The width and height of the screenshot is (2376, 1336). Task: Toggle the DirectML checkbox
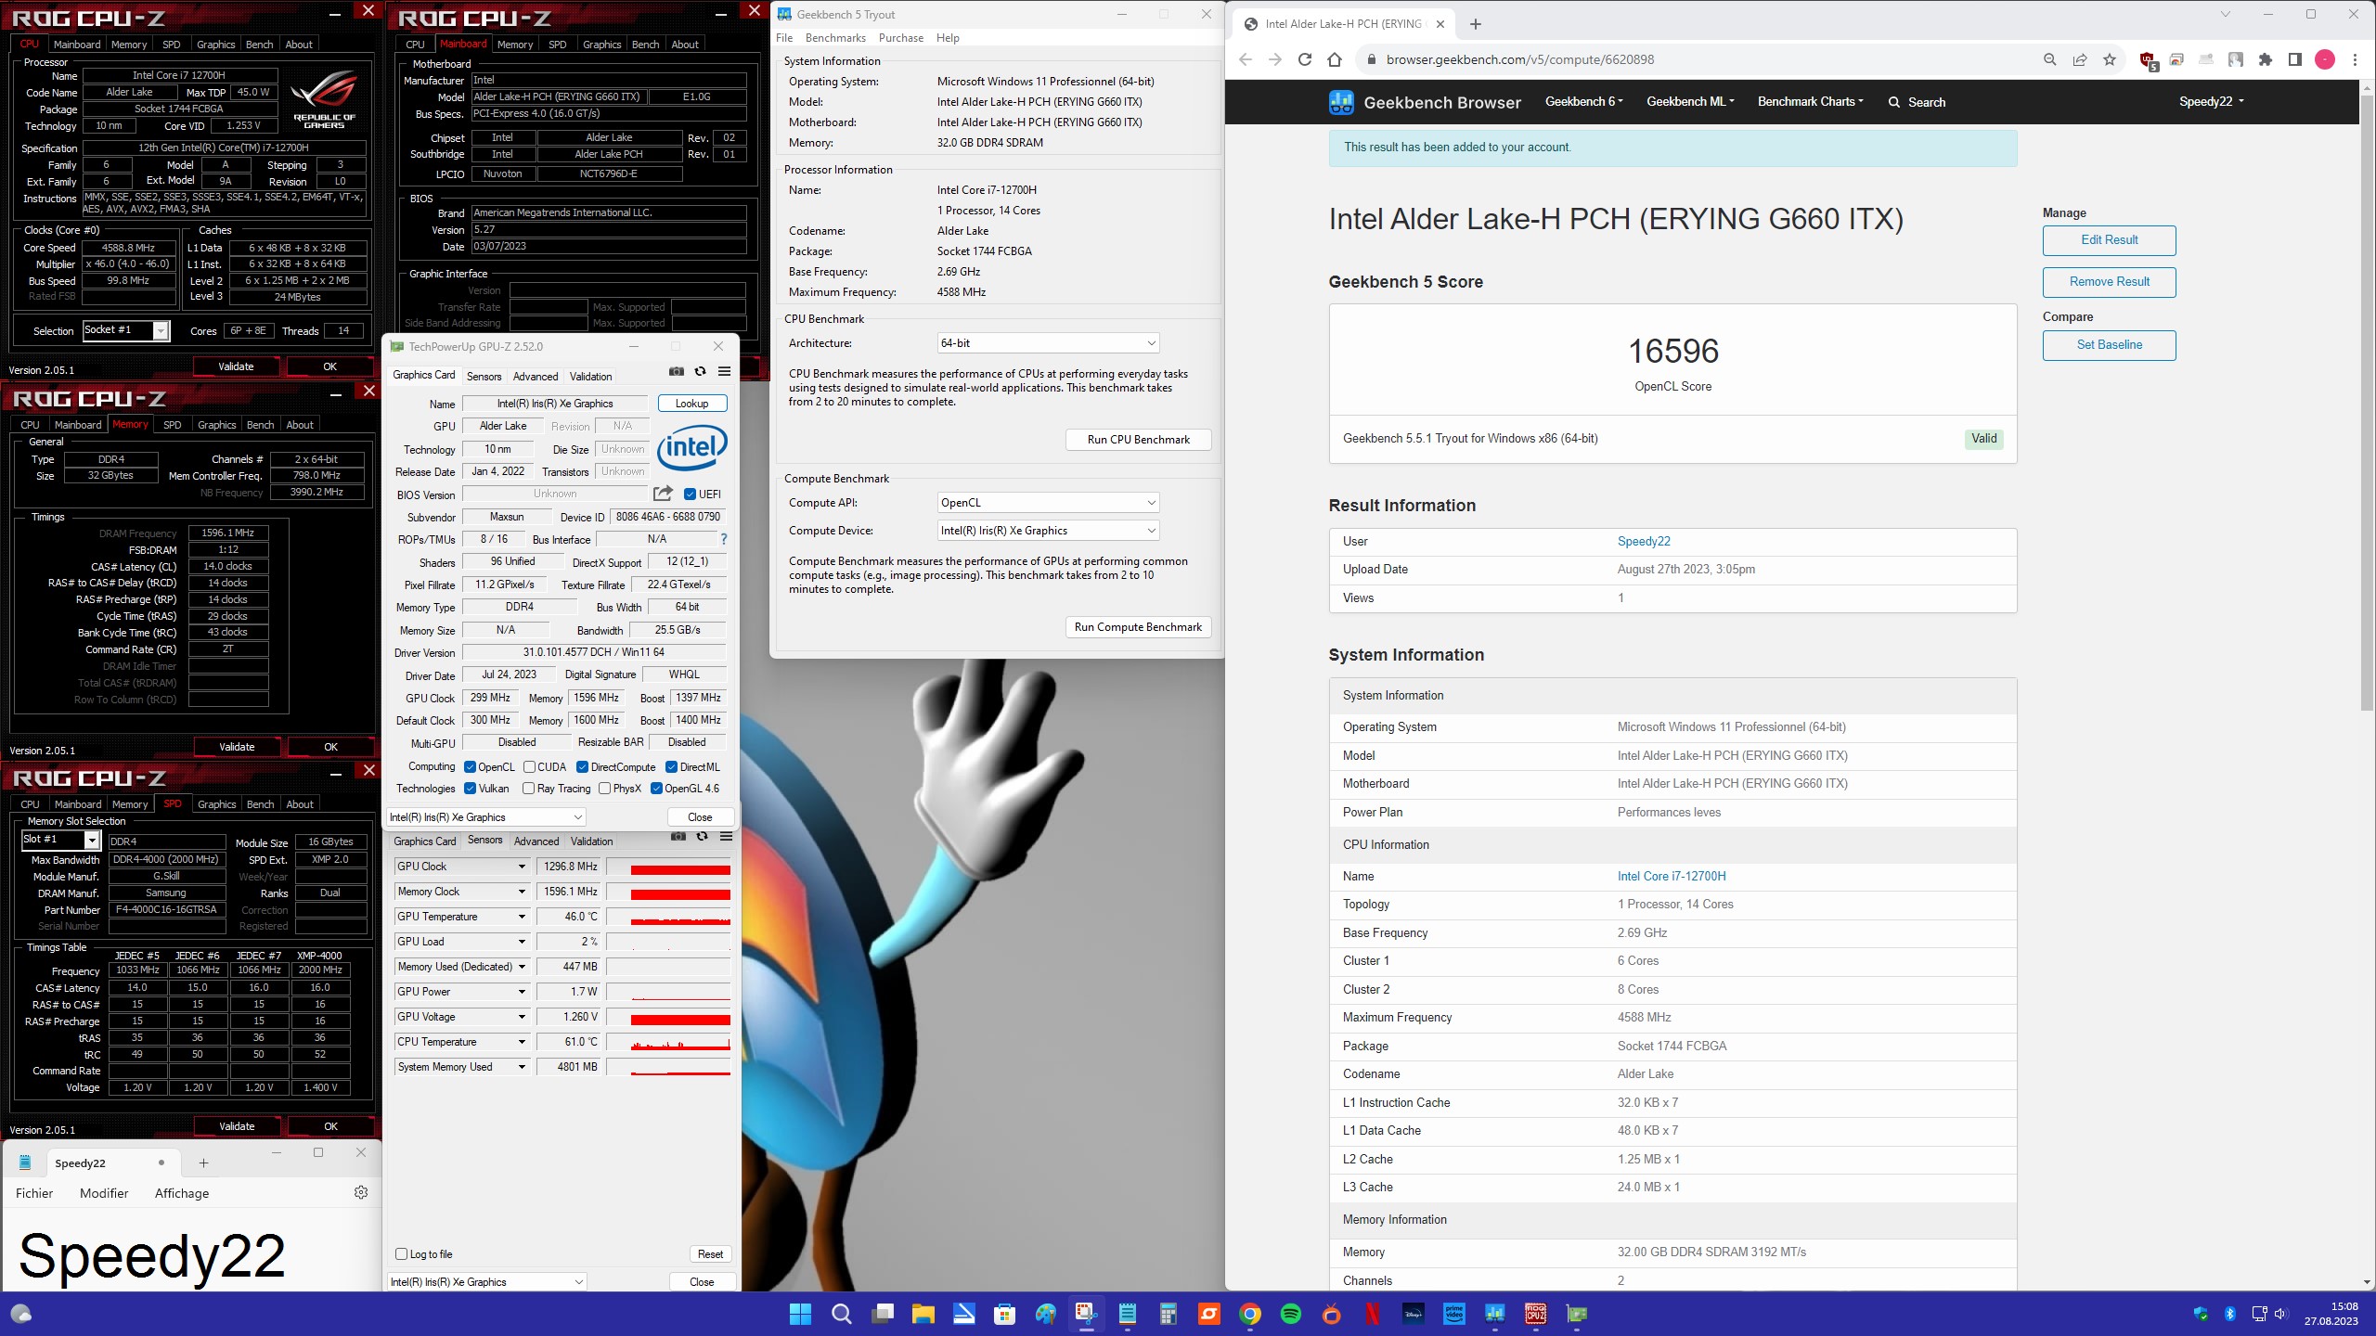coord(671,767)
